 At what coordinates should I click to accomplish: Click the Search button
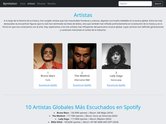[x=158, y=4]
